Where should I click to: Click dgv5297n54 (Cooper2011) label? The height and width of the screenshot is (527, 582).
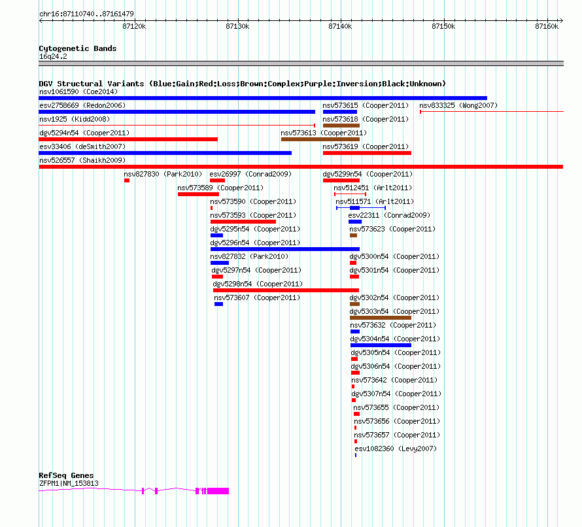tap(256, 270)
